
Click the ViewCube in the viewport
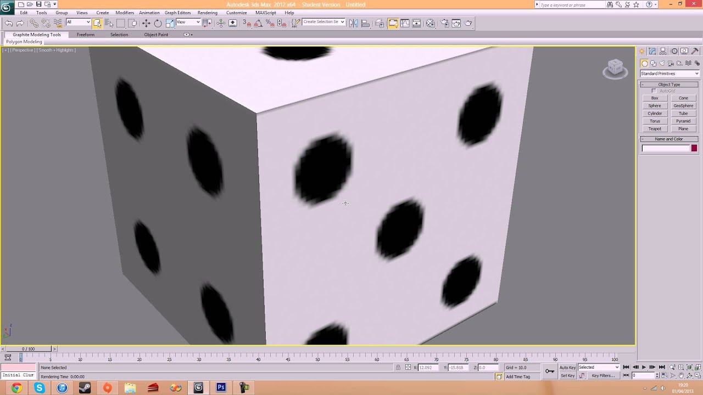pyautogui.click(x=615, y=69)
